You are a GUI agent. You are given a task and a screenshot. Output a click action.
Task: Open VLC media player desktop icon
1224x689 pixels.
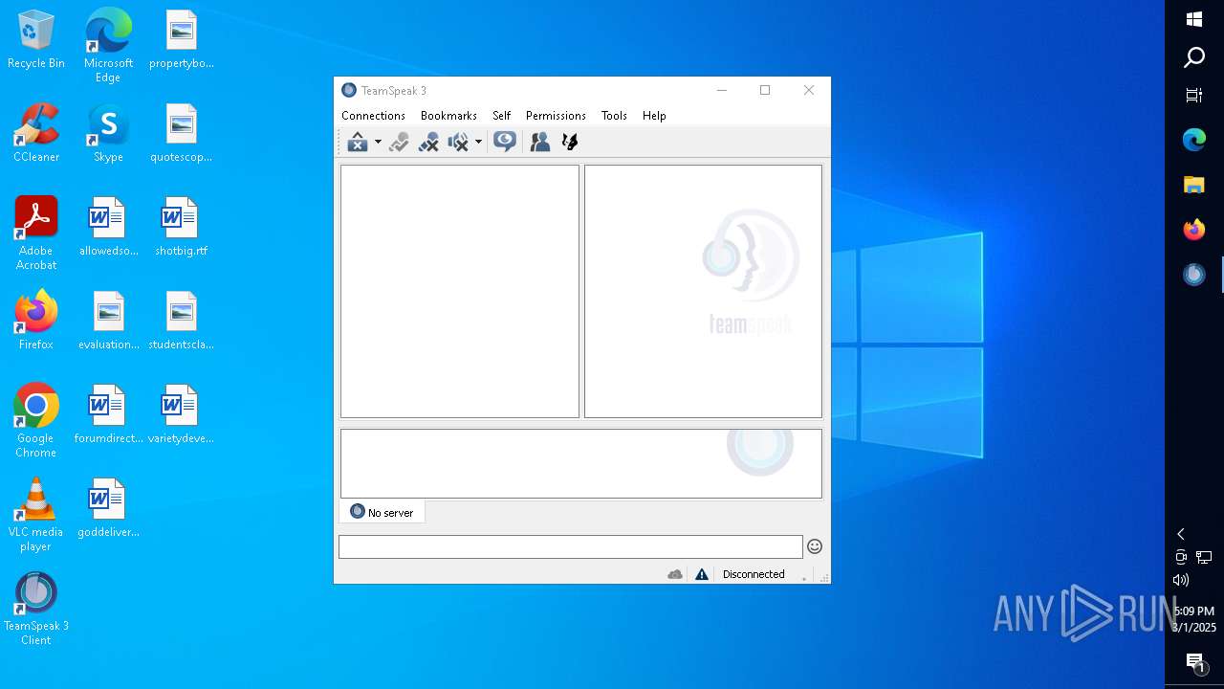(x=36, y=515)
